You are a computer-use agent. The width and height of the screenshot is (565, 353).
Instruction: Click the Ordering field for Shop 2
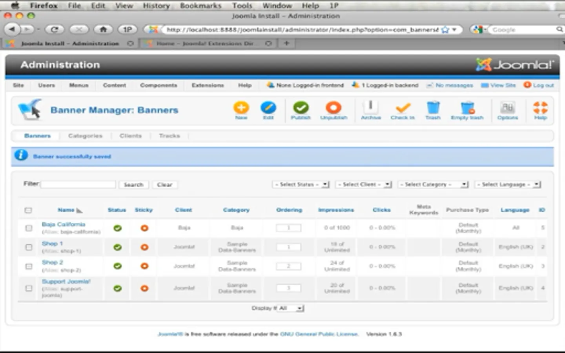(288, 266)
